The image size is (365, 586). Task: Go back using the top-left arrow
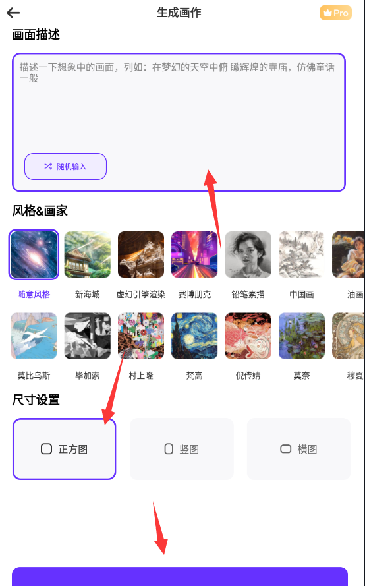pyautogui.click(x=13, y=13)
